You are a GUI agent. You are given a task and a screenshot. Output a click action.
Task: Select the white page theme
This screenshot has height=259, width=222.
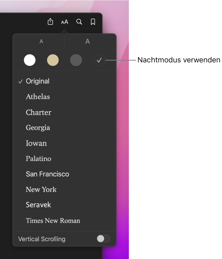click(x=30, y=60)
